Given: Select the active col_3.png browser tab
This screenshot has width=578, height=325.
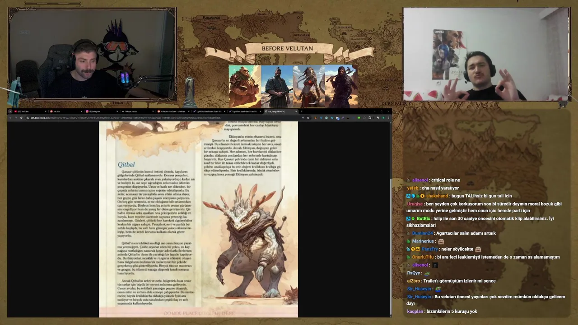Looking at the screenshot, I should tap(282, 111).
